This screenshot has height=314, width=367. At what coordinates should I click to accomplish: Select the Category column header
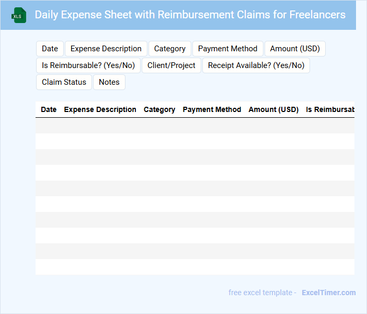click(x=159, y=109)
